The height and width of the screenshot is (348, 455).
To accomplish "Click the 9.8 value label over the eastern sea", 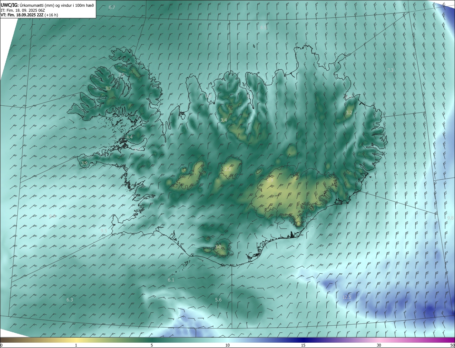I will (450, 218).
